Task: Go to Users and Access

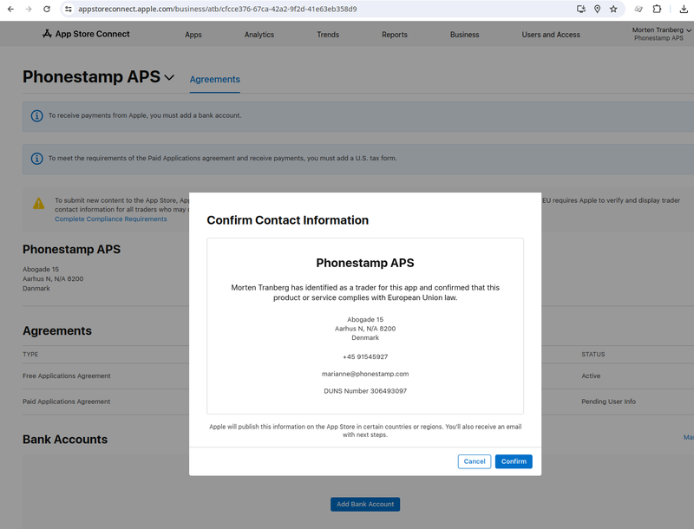Action: [x=551, y=35]
